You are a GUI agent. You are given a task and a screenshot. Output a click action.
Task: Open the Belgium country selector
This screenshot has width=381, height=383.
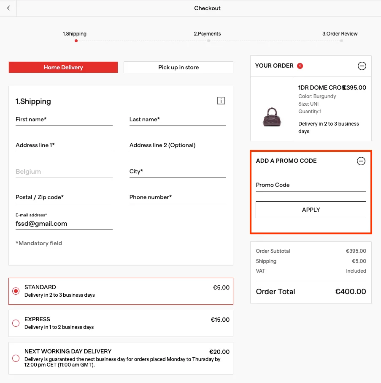[x=64, y=172]
